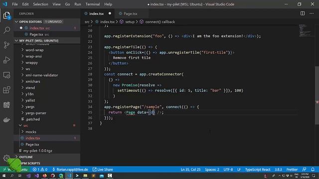The width and height of the screenshot is (319, 179).
Task: Open the Remote Explorer view
Action: (x=6, y=75)
